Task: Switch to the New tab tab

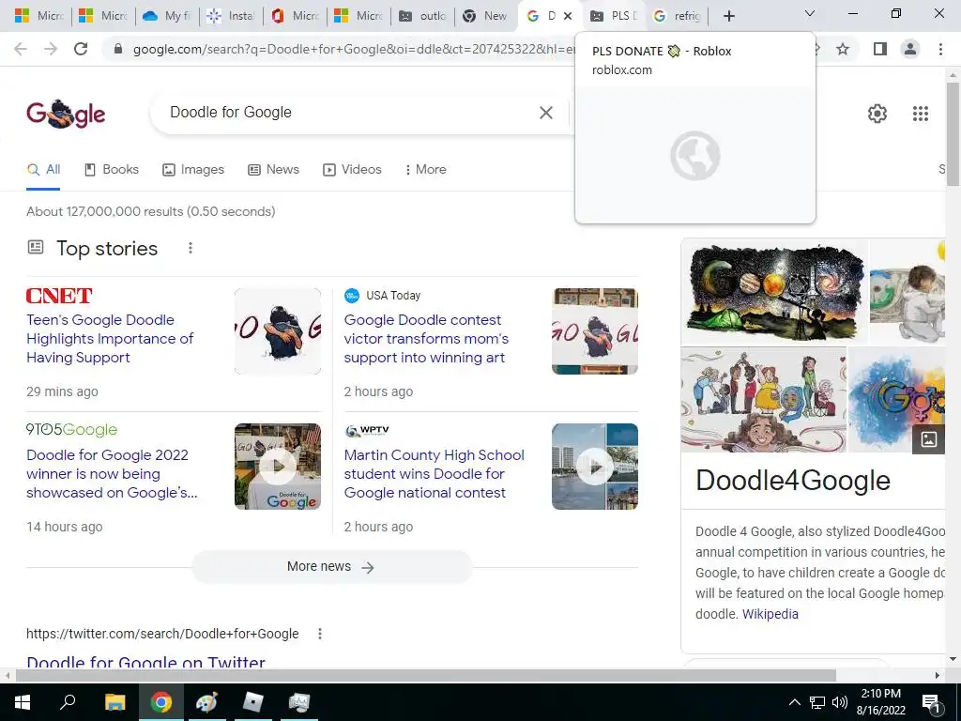Action: tap(486, 16)
